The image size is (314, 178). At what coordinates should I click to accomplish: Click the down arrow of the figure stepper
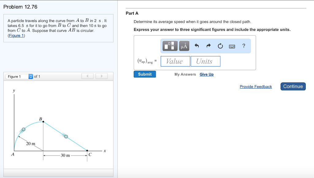[x=31, y=78]
